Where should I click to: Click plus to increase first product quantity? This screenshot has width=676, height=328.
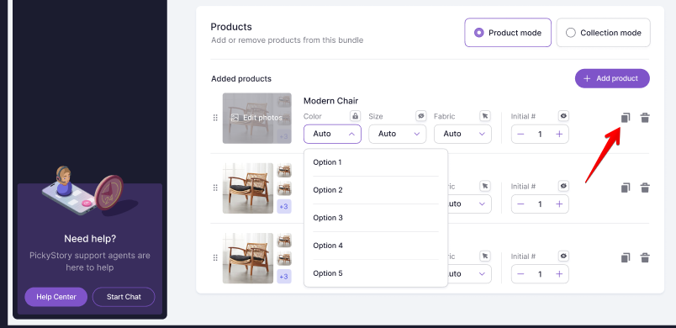pos(559,134)
